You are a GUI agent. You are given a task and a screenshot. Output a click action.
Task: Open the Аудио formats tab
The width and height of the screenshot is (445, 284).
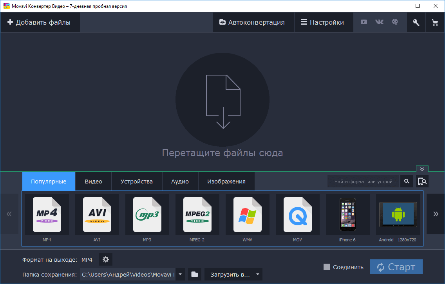(x=180, y=181)
